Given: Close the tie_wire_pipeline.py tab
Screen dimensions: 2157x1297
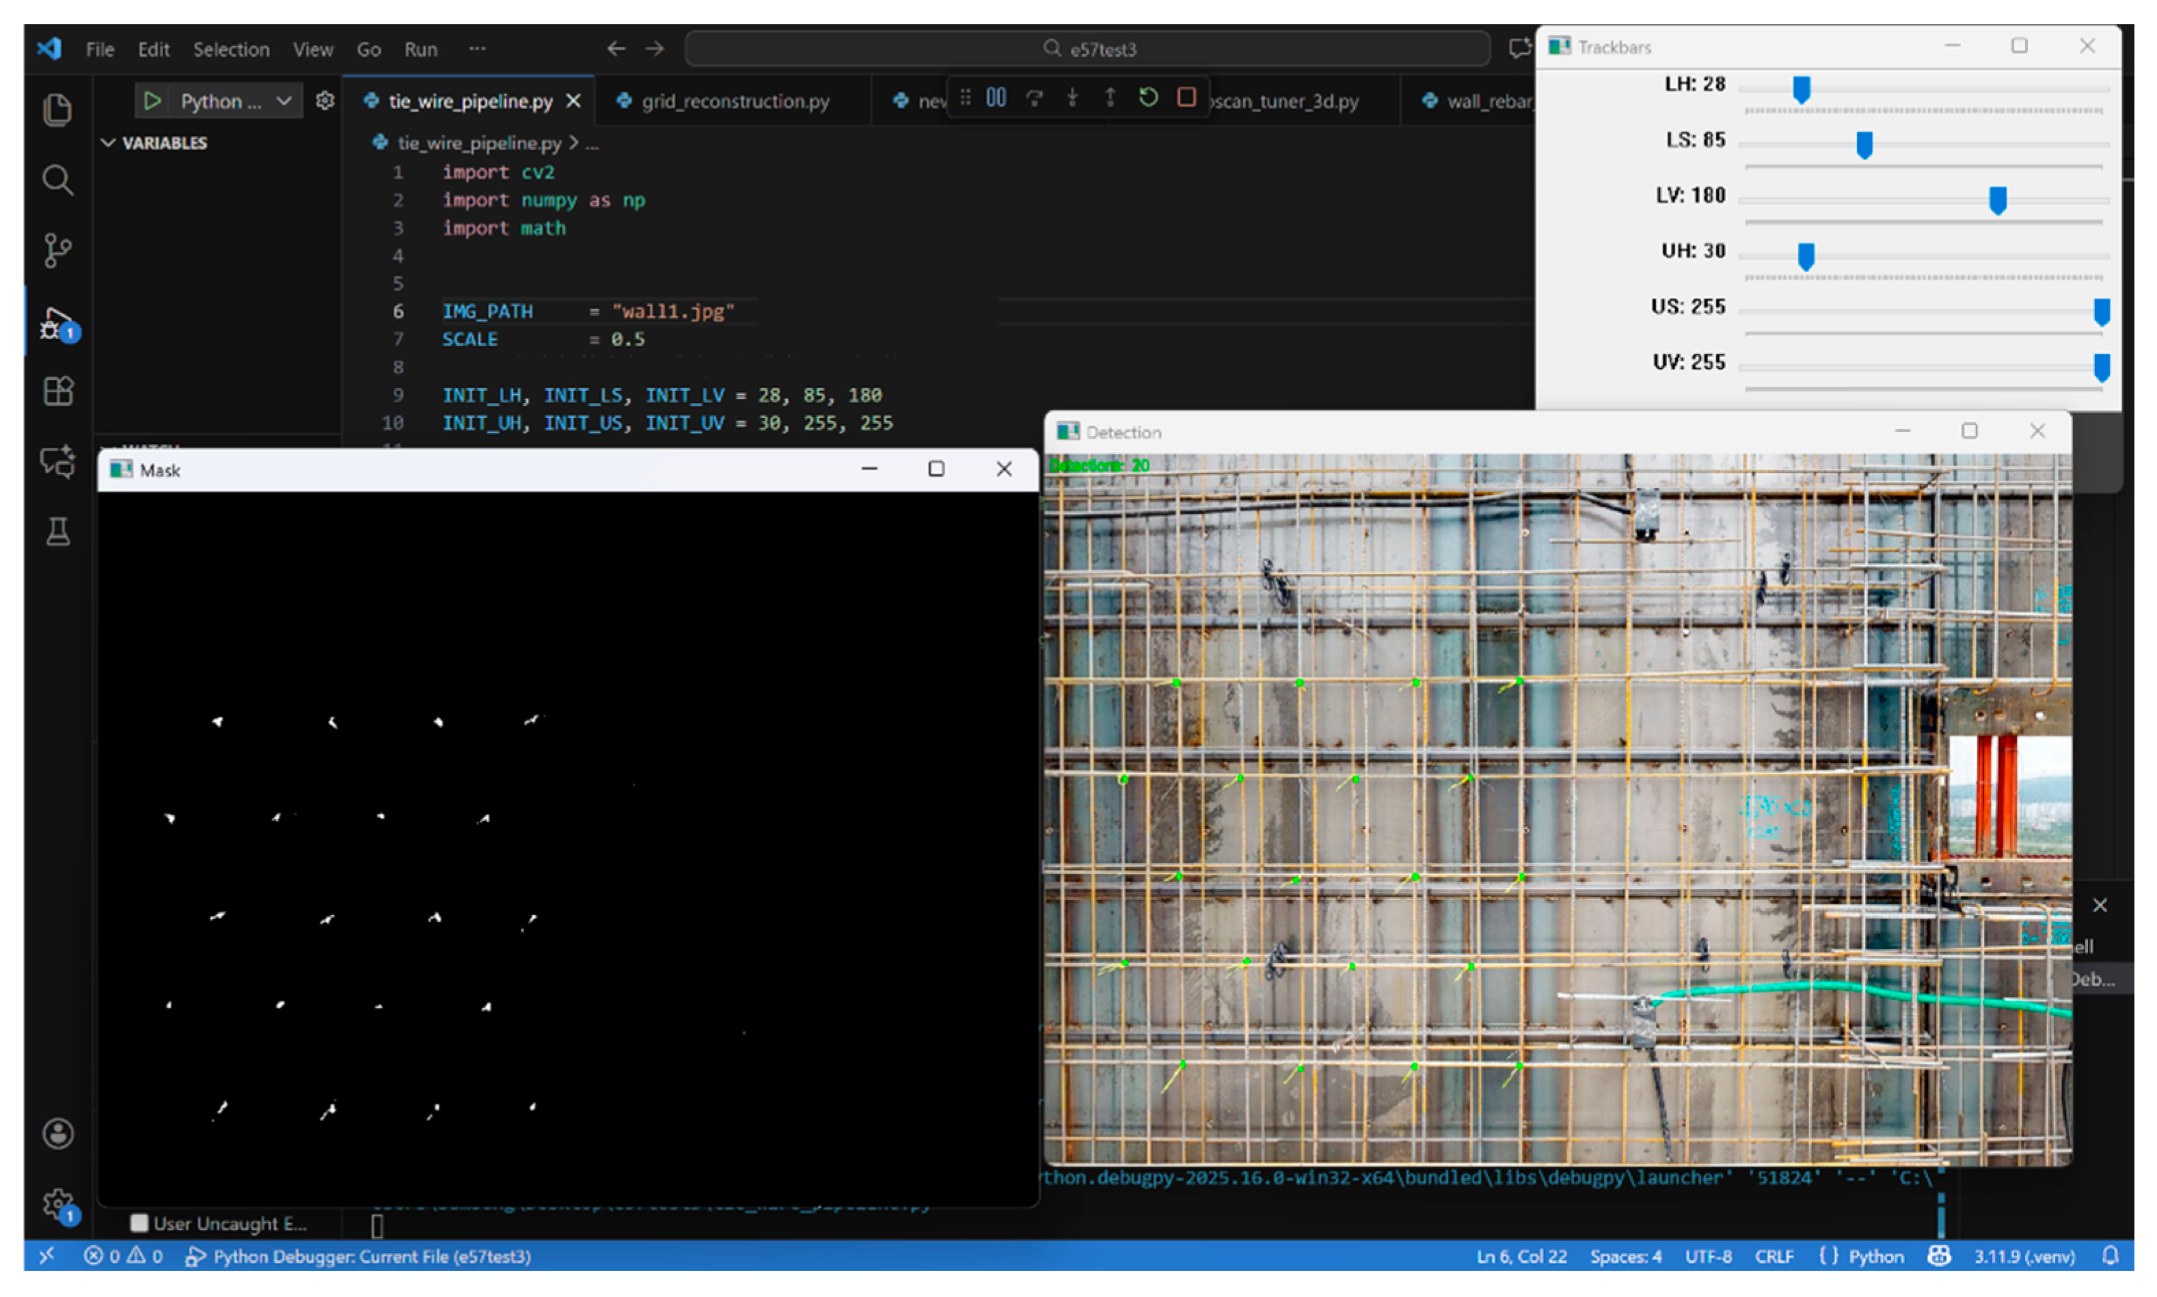Looking at the screenshot, I should (x=573, y=101).
